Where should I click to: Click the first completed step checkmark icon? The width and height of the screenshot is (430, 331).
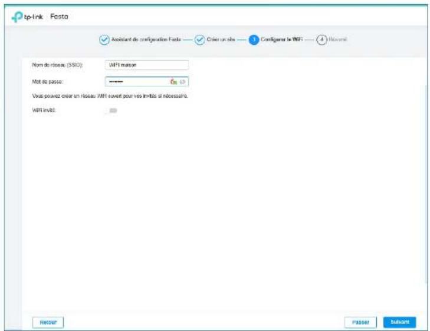pos(104,39)
